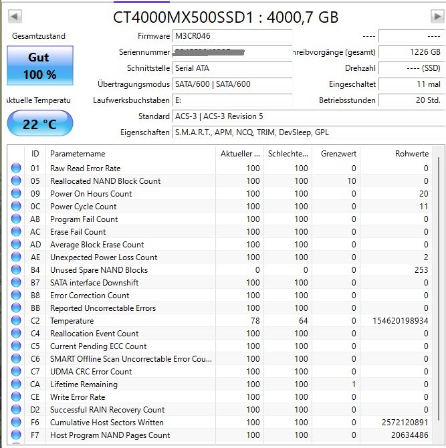Select the SATA interface Downshift text
Screen dimensions: 446x448
click(94, 283)
